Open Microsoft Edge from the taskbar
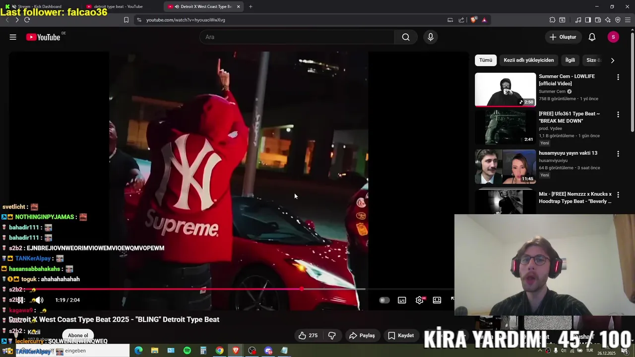635x357 pixels. [138, 351]
